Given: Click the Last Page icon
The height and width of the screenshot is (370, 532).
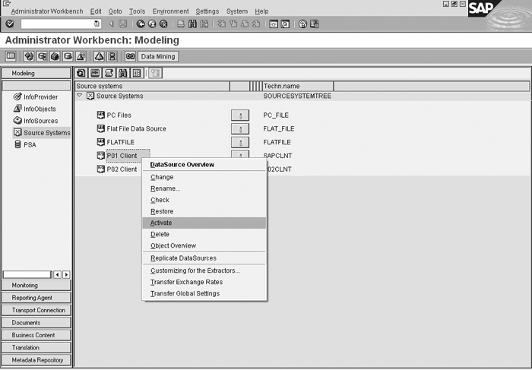Looking at the screenshot, I should (256, 24).
